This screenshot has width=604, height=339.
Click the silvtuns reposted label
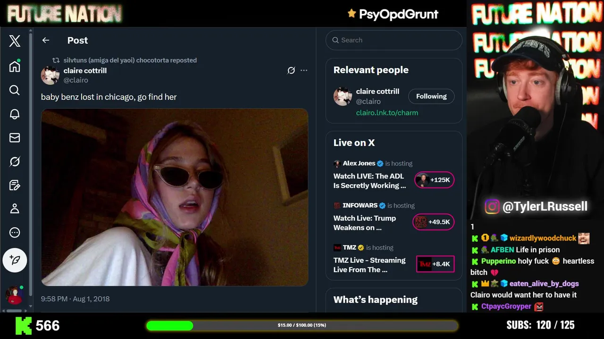[x=130, y=60]
